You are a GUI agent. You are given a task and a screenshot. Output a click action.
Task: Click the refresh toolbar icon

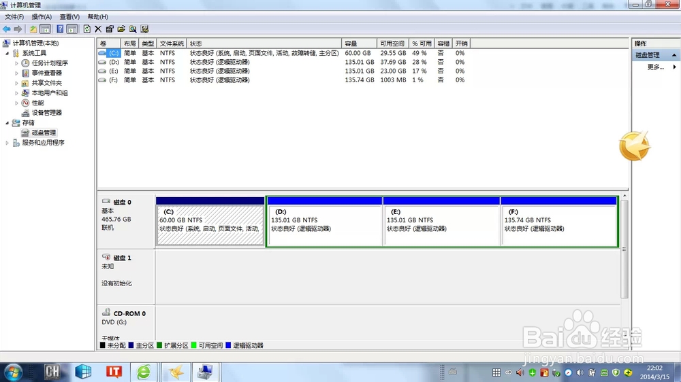pos(87,29)
